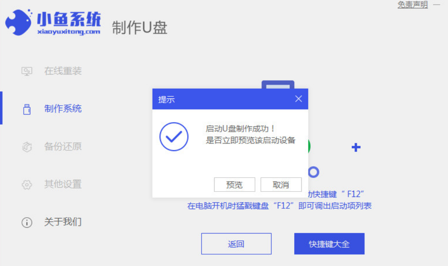Image resolution: width=448 pixels, height=266 pixels.
Task: Select the 制作系统 sidebar item
Action: coord(63,109)
